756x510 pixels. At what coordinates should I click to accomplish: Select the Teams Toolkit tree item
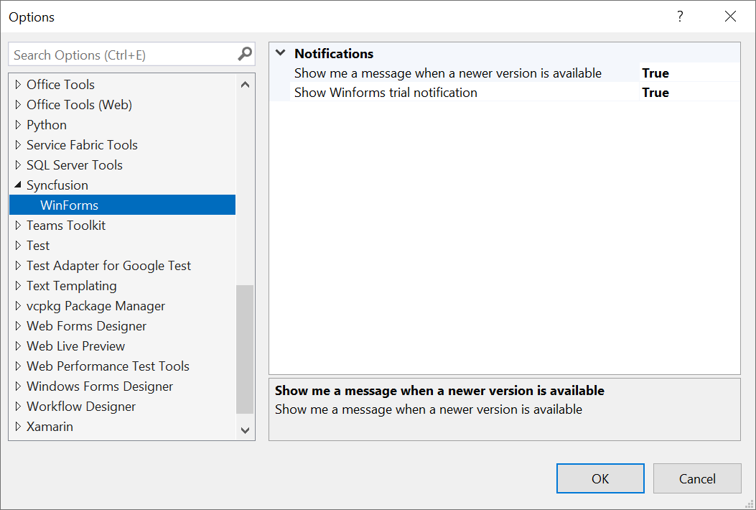[x=66, y=226]
